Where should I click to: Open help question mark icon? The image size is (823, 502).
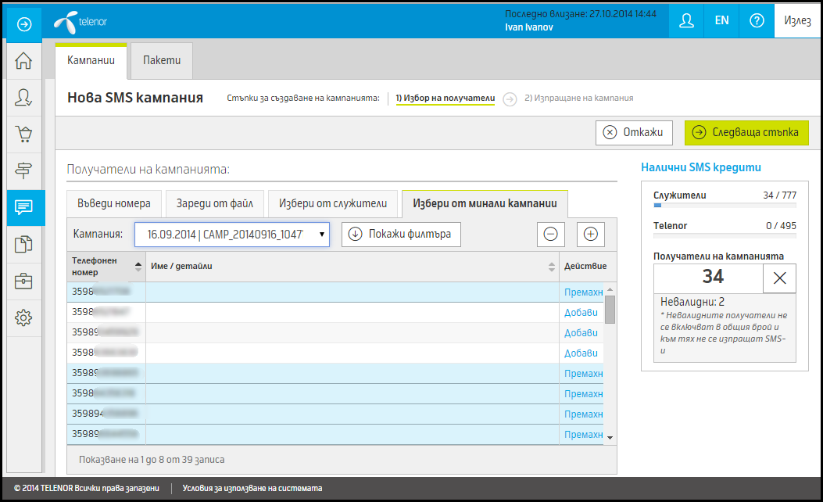tap(757, 21)
